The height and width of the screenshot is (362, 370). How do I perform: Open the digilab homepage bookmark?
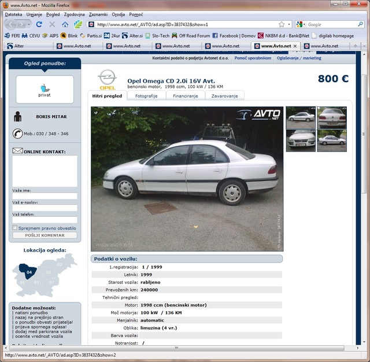pos(333,36)
